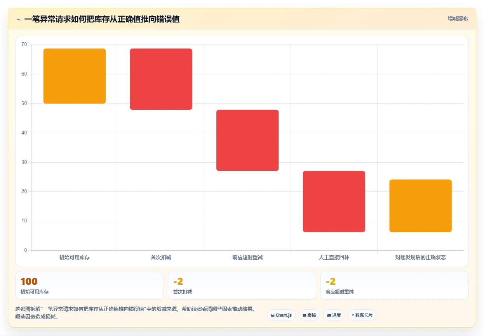
Task: Click the red 人工直接回补 bar
Action: [334, 202]
